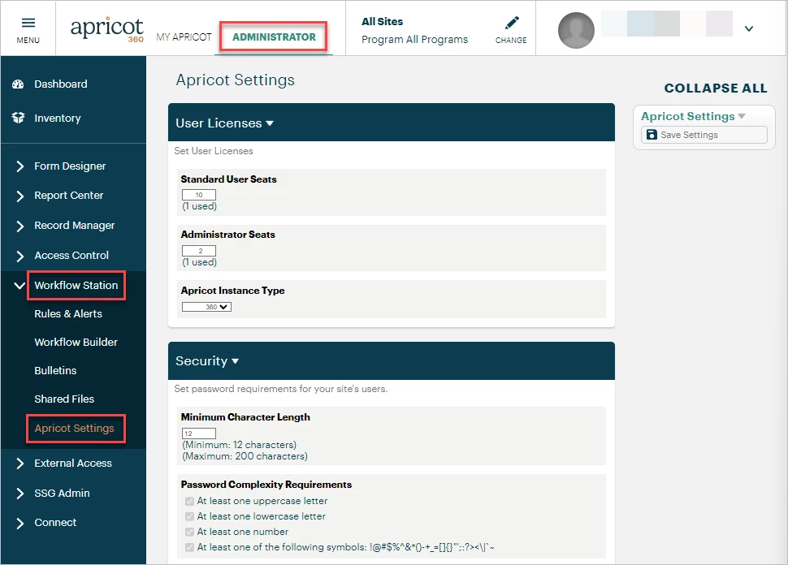
Task: Open the Apricot Instance Type dropdown
Action: point(206,307)
